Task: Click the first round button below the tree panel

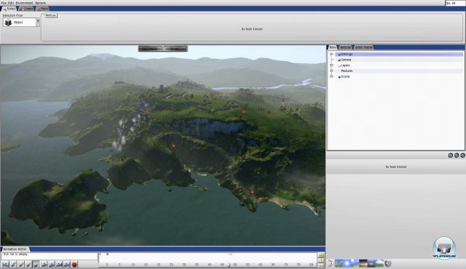Action: [x=451, y=155]
